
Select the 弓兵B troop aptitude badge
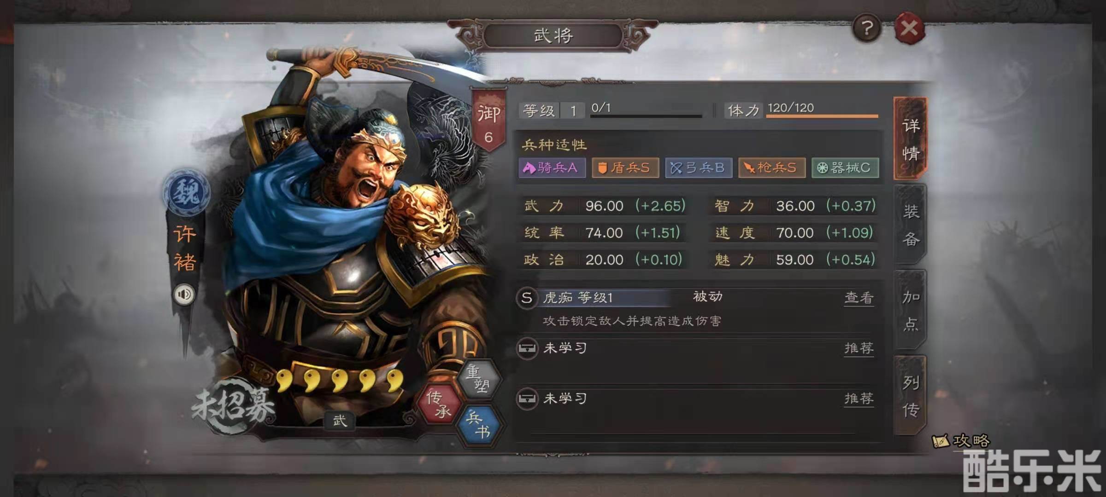[699, 168]
